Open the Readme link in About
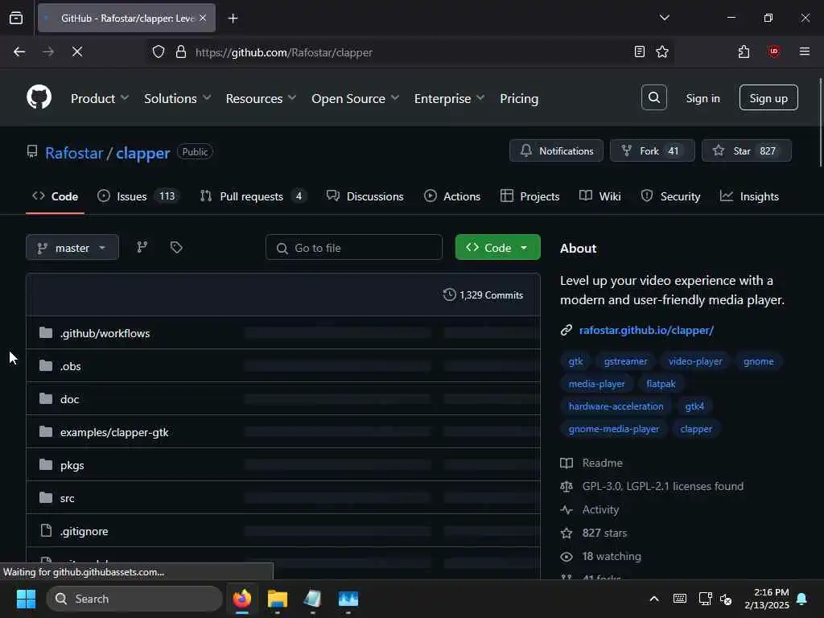 pos(602,463)
